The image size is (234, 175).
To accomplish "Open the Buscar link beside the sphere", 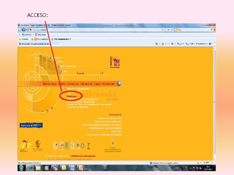I will coord(65,71).
